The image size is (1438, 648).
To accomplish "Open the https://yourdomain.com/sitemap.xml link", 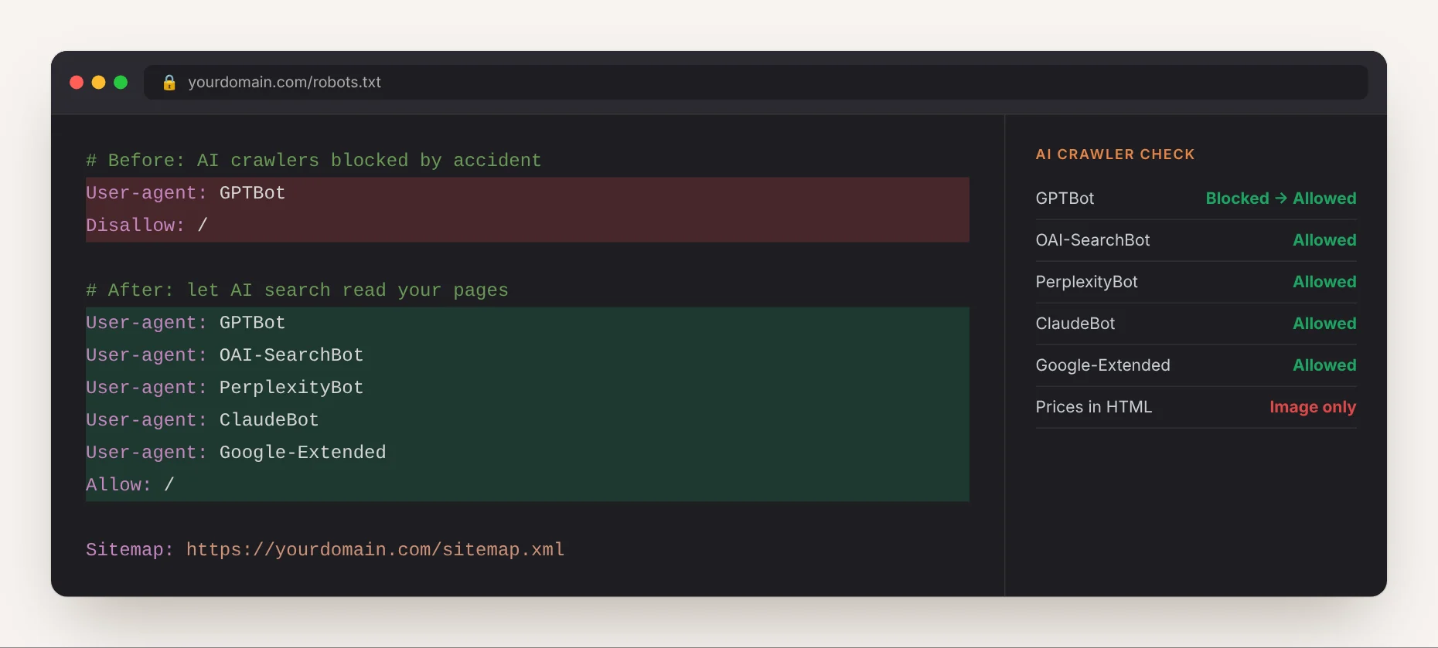I will point(375,550).
